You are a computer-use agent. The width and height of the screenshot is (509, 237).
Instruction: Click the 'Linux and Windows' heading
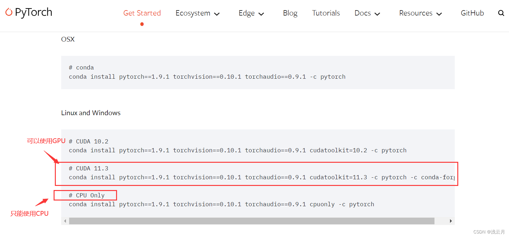[x=91, y=113]
